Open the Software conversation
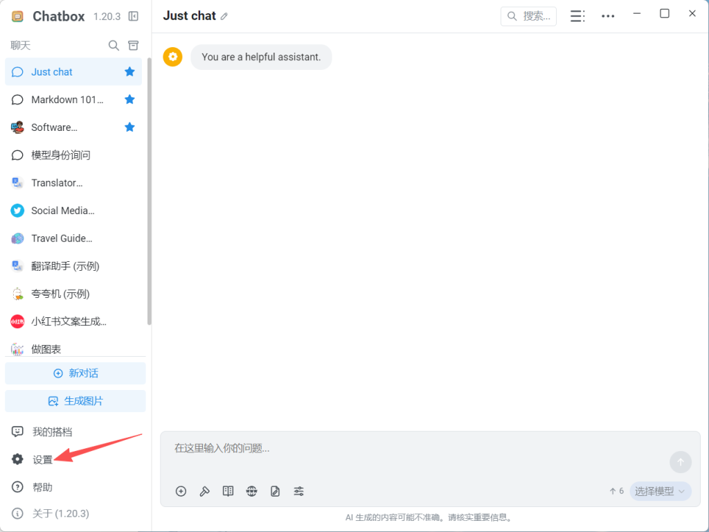This screenshot has width=709, height=532. [73, 127]
